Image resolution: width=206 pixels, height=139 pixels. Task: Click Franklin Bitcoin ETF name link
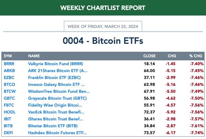pos(54,78)
